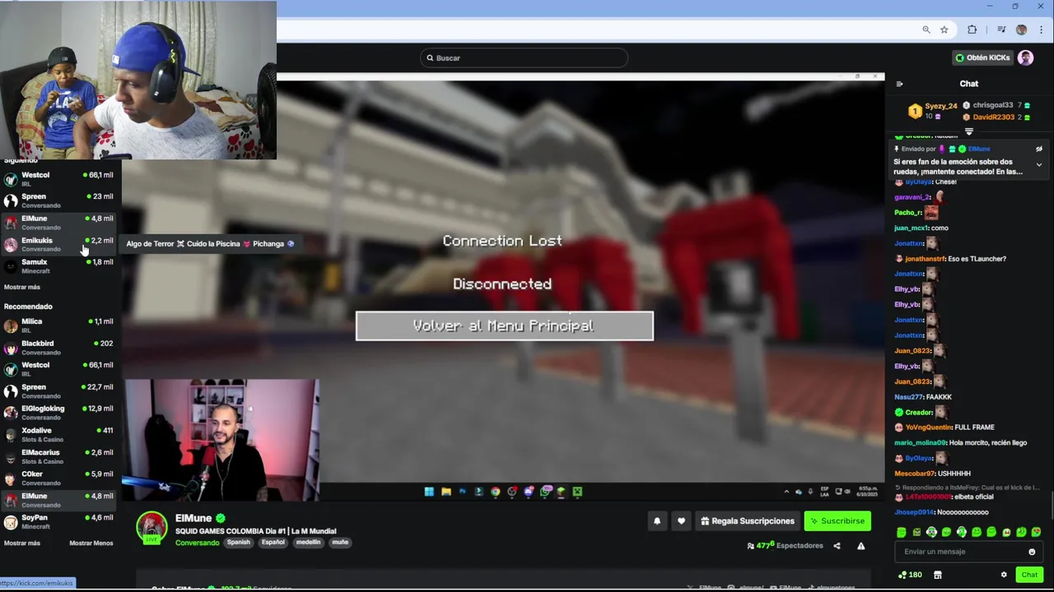This screenshot has width=1054, height=592.
Task: Open the green Xbox icon in streamed taskbar
Action: click(x=577, y=492)
